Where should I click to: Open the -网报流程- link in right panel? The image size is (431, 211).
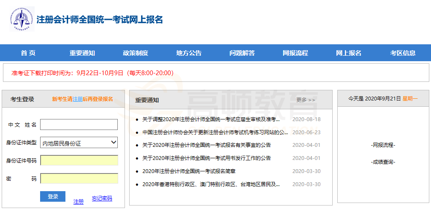[383, 145]
